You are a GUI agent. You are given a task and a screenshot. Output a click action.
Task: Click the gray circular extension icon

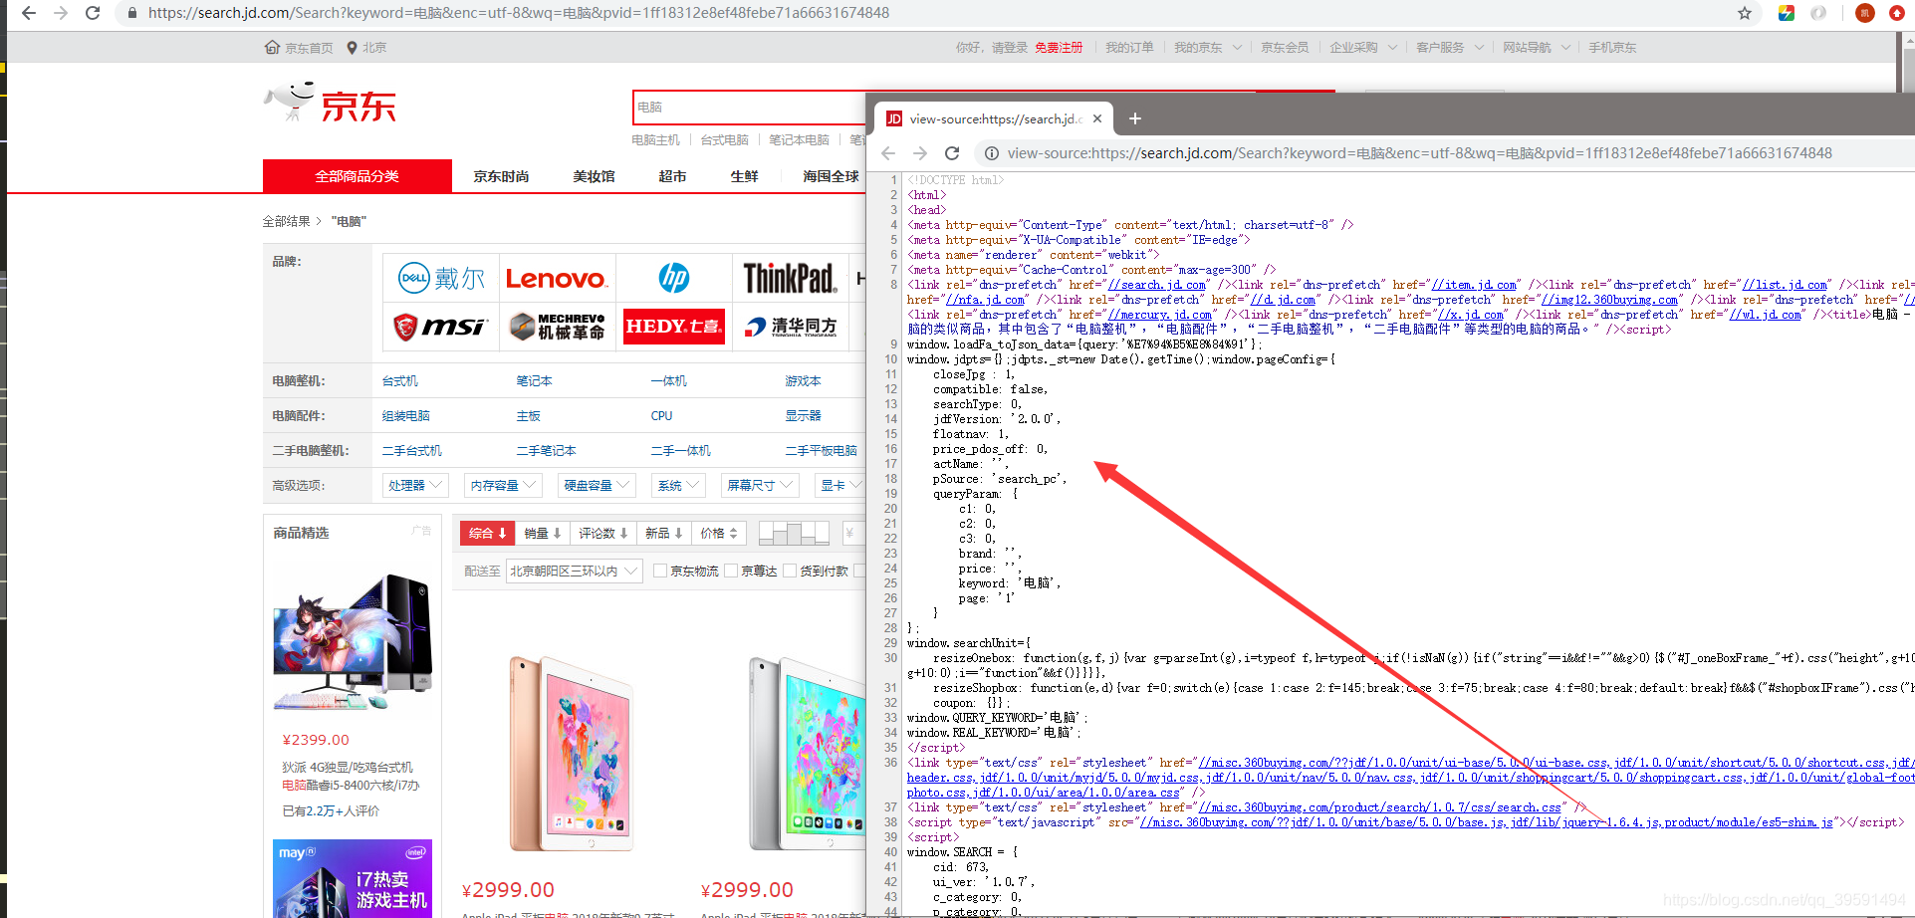tap(1818, 13)
